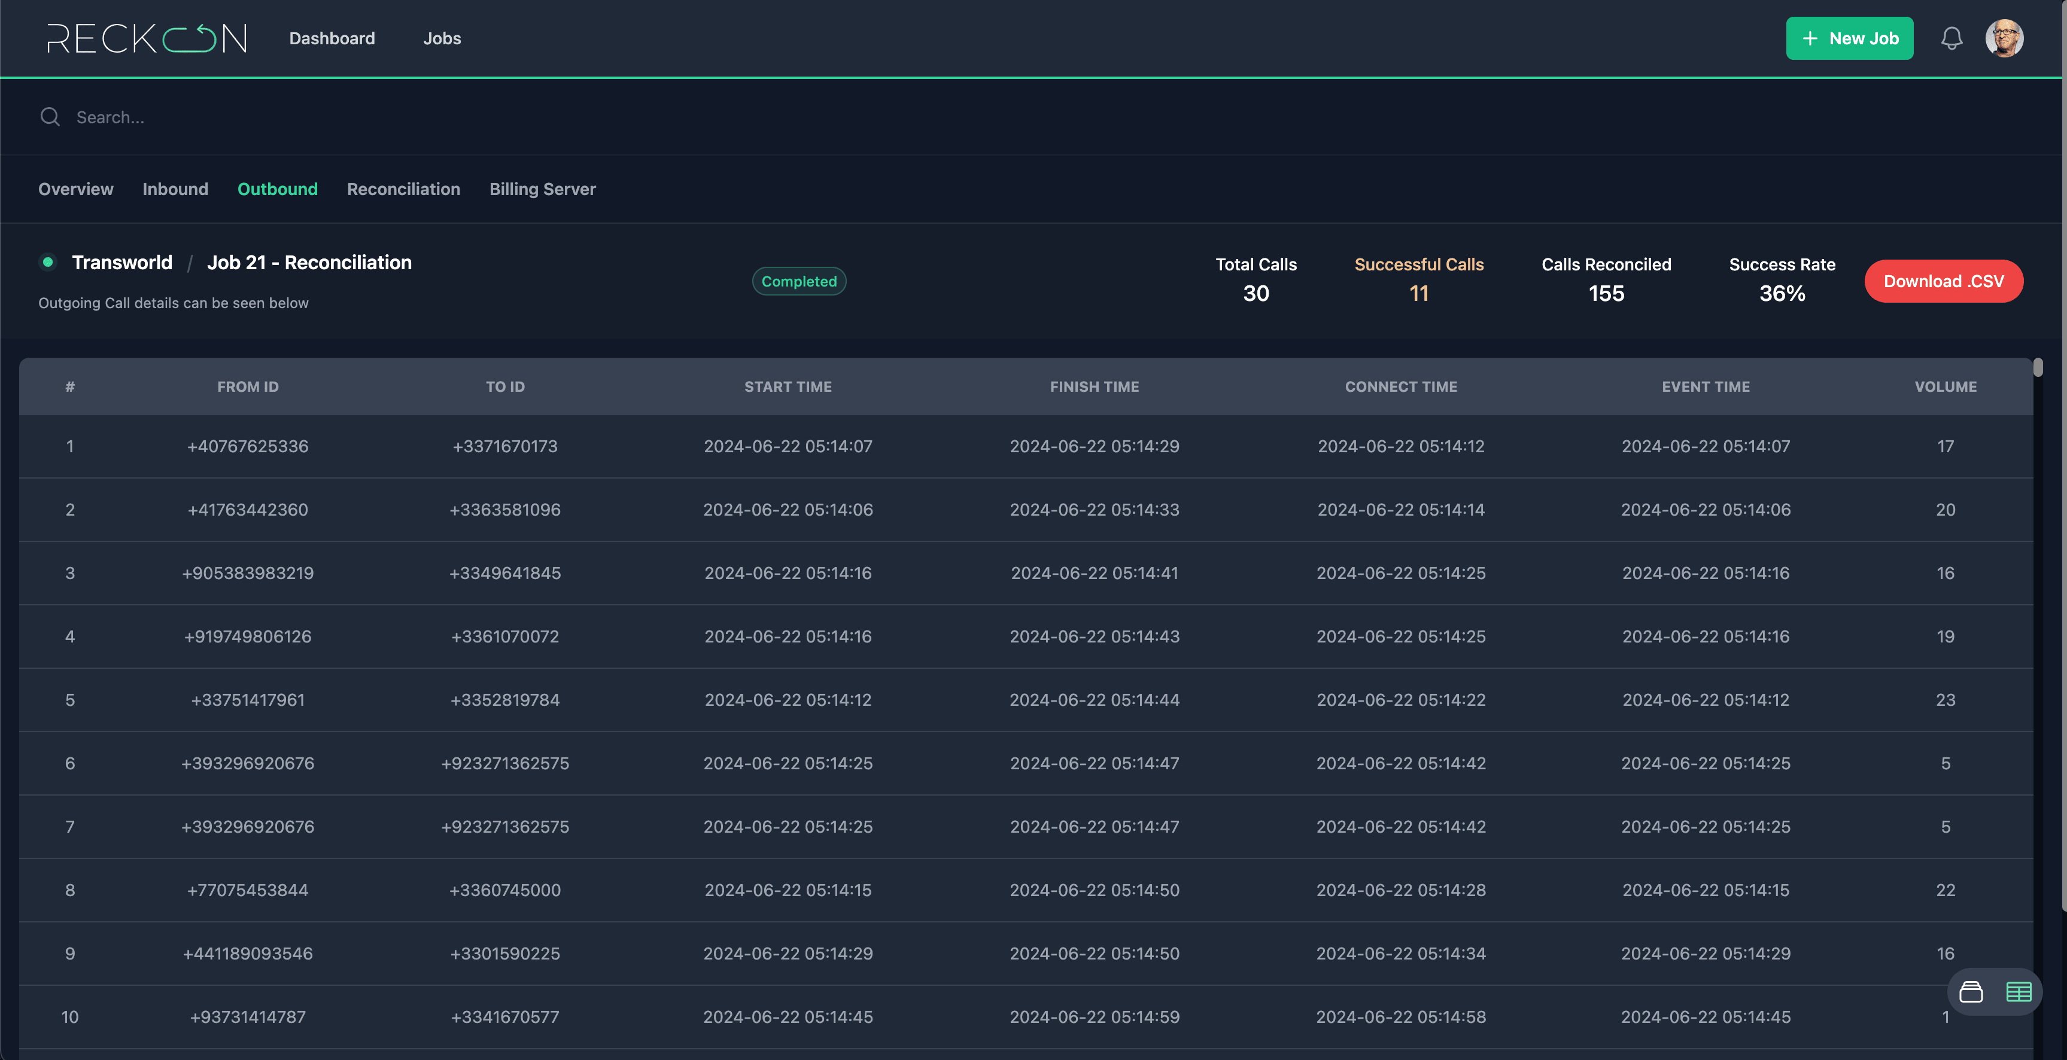Screen dimensions: 2067x1060
Task: Click the plus icon in New Job button
Action: pyautogui.click(x=1811, y=38)
